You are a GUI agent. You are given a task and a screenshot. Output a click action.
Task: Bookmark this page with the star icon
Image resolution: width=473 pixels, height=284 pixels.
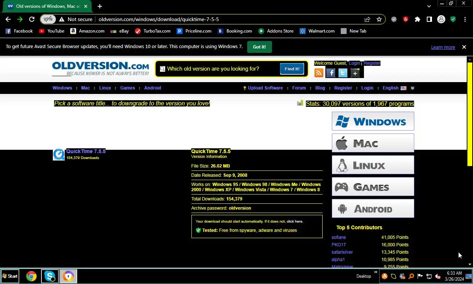tap(379, 19)
